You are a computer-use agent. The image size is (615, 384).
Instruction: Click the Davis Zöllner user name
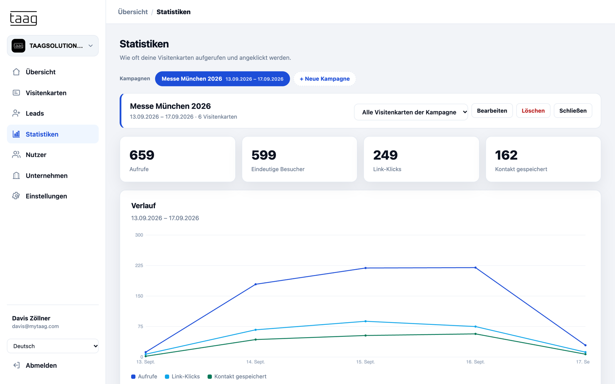click(31, 318)
